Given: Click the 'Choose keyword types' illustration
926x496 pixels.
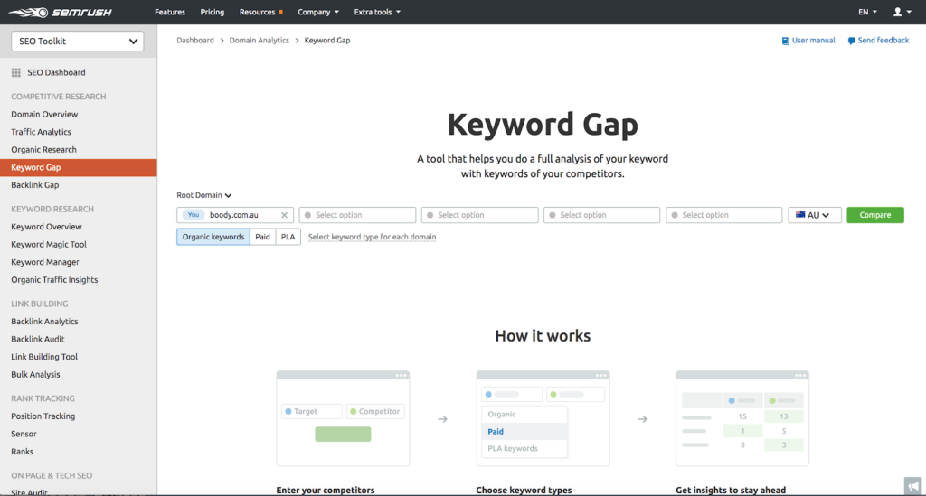Looking at the screenshot, I should 543,418.
